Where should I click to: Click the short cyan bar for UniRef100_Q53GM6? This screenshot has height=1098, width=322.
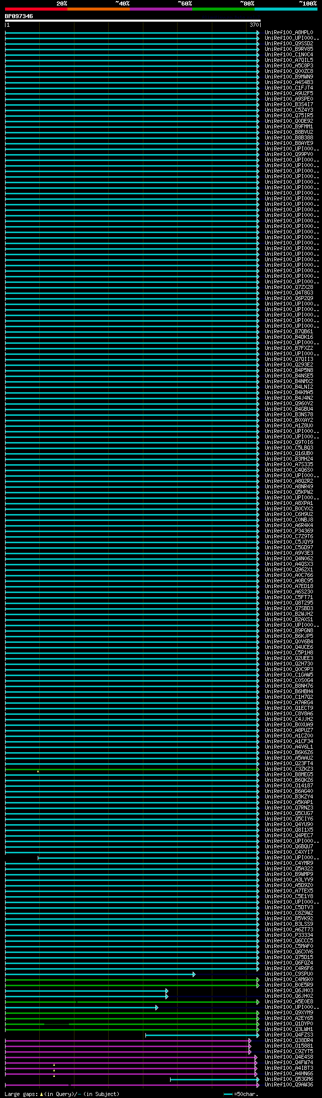[215, 1079]
